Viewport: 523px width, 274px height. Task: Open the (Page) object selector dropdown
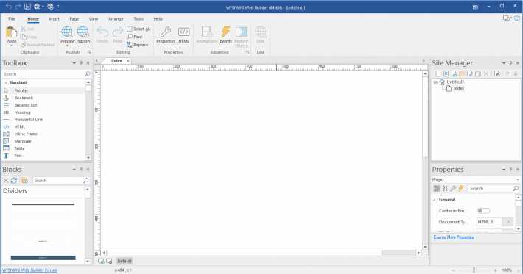(518, 179)
